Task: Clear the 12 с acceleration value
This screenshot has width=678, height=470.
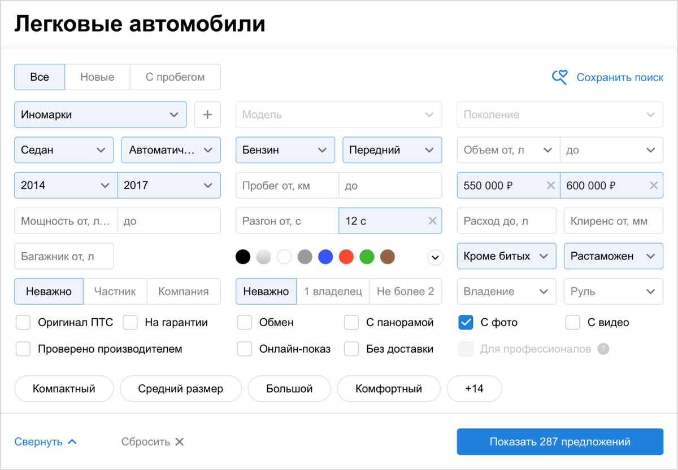Action: (432, 221)
